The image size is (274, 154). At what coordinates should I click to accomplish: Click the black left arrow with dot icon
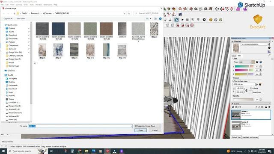217,9
